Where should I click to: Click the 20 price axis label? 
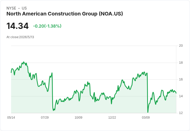coord(181,46)
